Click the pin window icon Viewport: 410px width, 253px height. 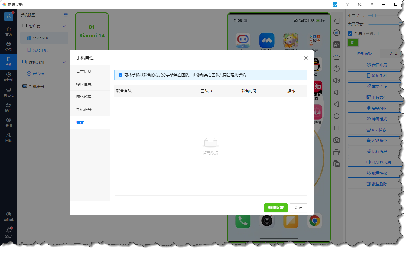coord(372,5)
